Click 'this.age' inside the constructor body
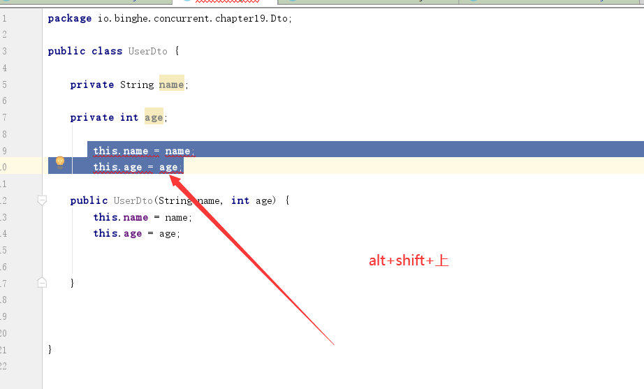The width and height of the screenshot is (644, 389). coord(117,234)
